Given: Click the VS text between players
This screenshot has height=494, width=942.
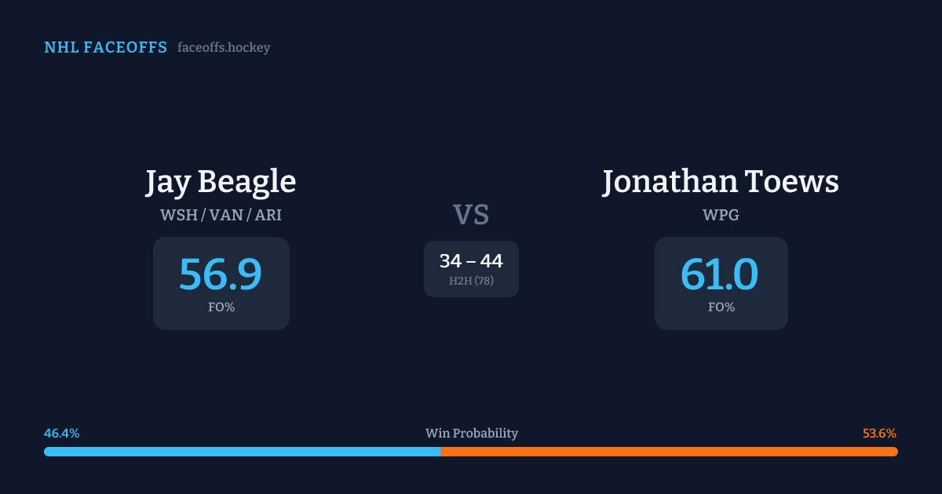Looking at the screenshot, I should click(471, 215).
